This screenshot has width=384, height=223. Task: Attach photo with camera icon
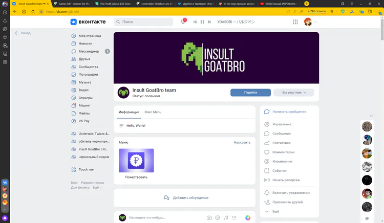(x=209, y=217)
